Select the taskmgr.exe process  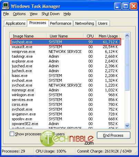coord(66,56)
